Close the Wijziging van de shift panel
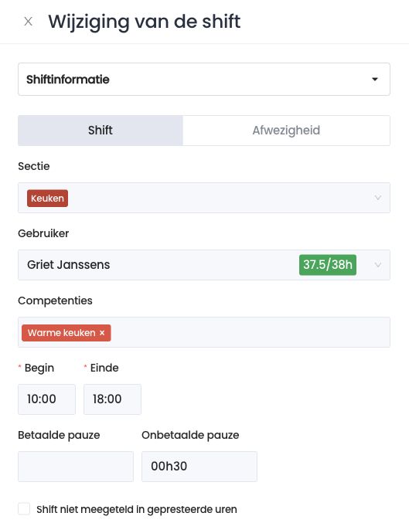The image size is (409, 523). (x=28, y=22)
